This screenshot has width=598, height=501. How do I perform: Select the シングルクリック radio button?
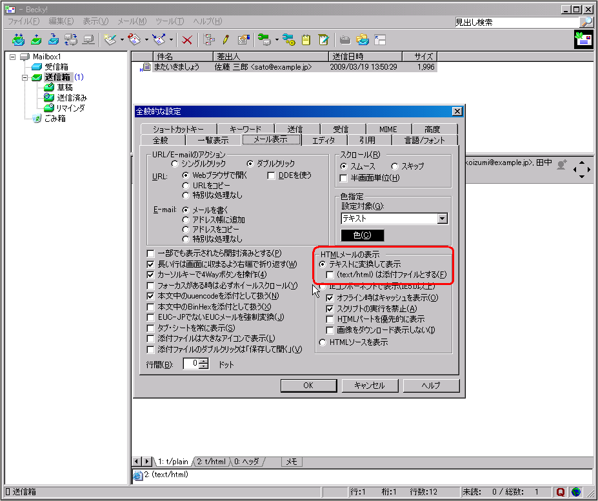175,164
